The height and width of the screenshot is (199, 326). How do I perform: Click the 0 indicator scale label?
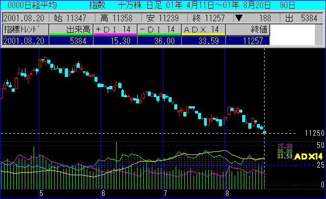(x=322, y=184)
